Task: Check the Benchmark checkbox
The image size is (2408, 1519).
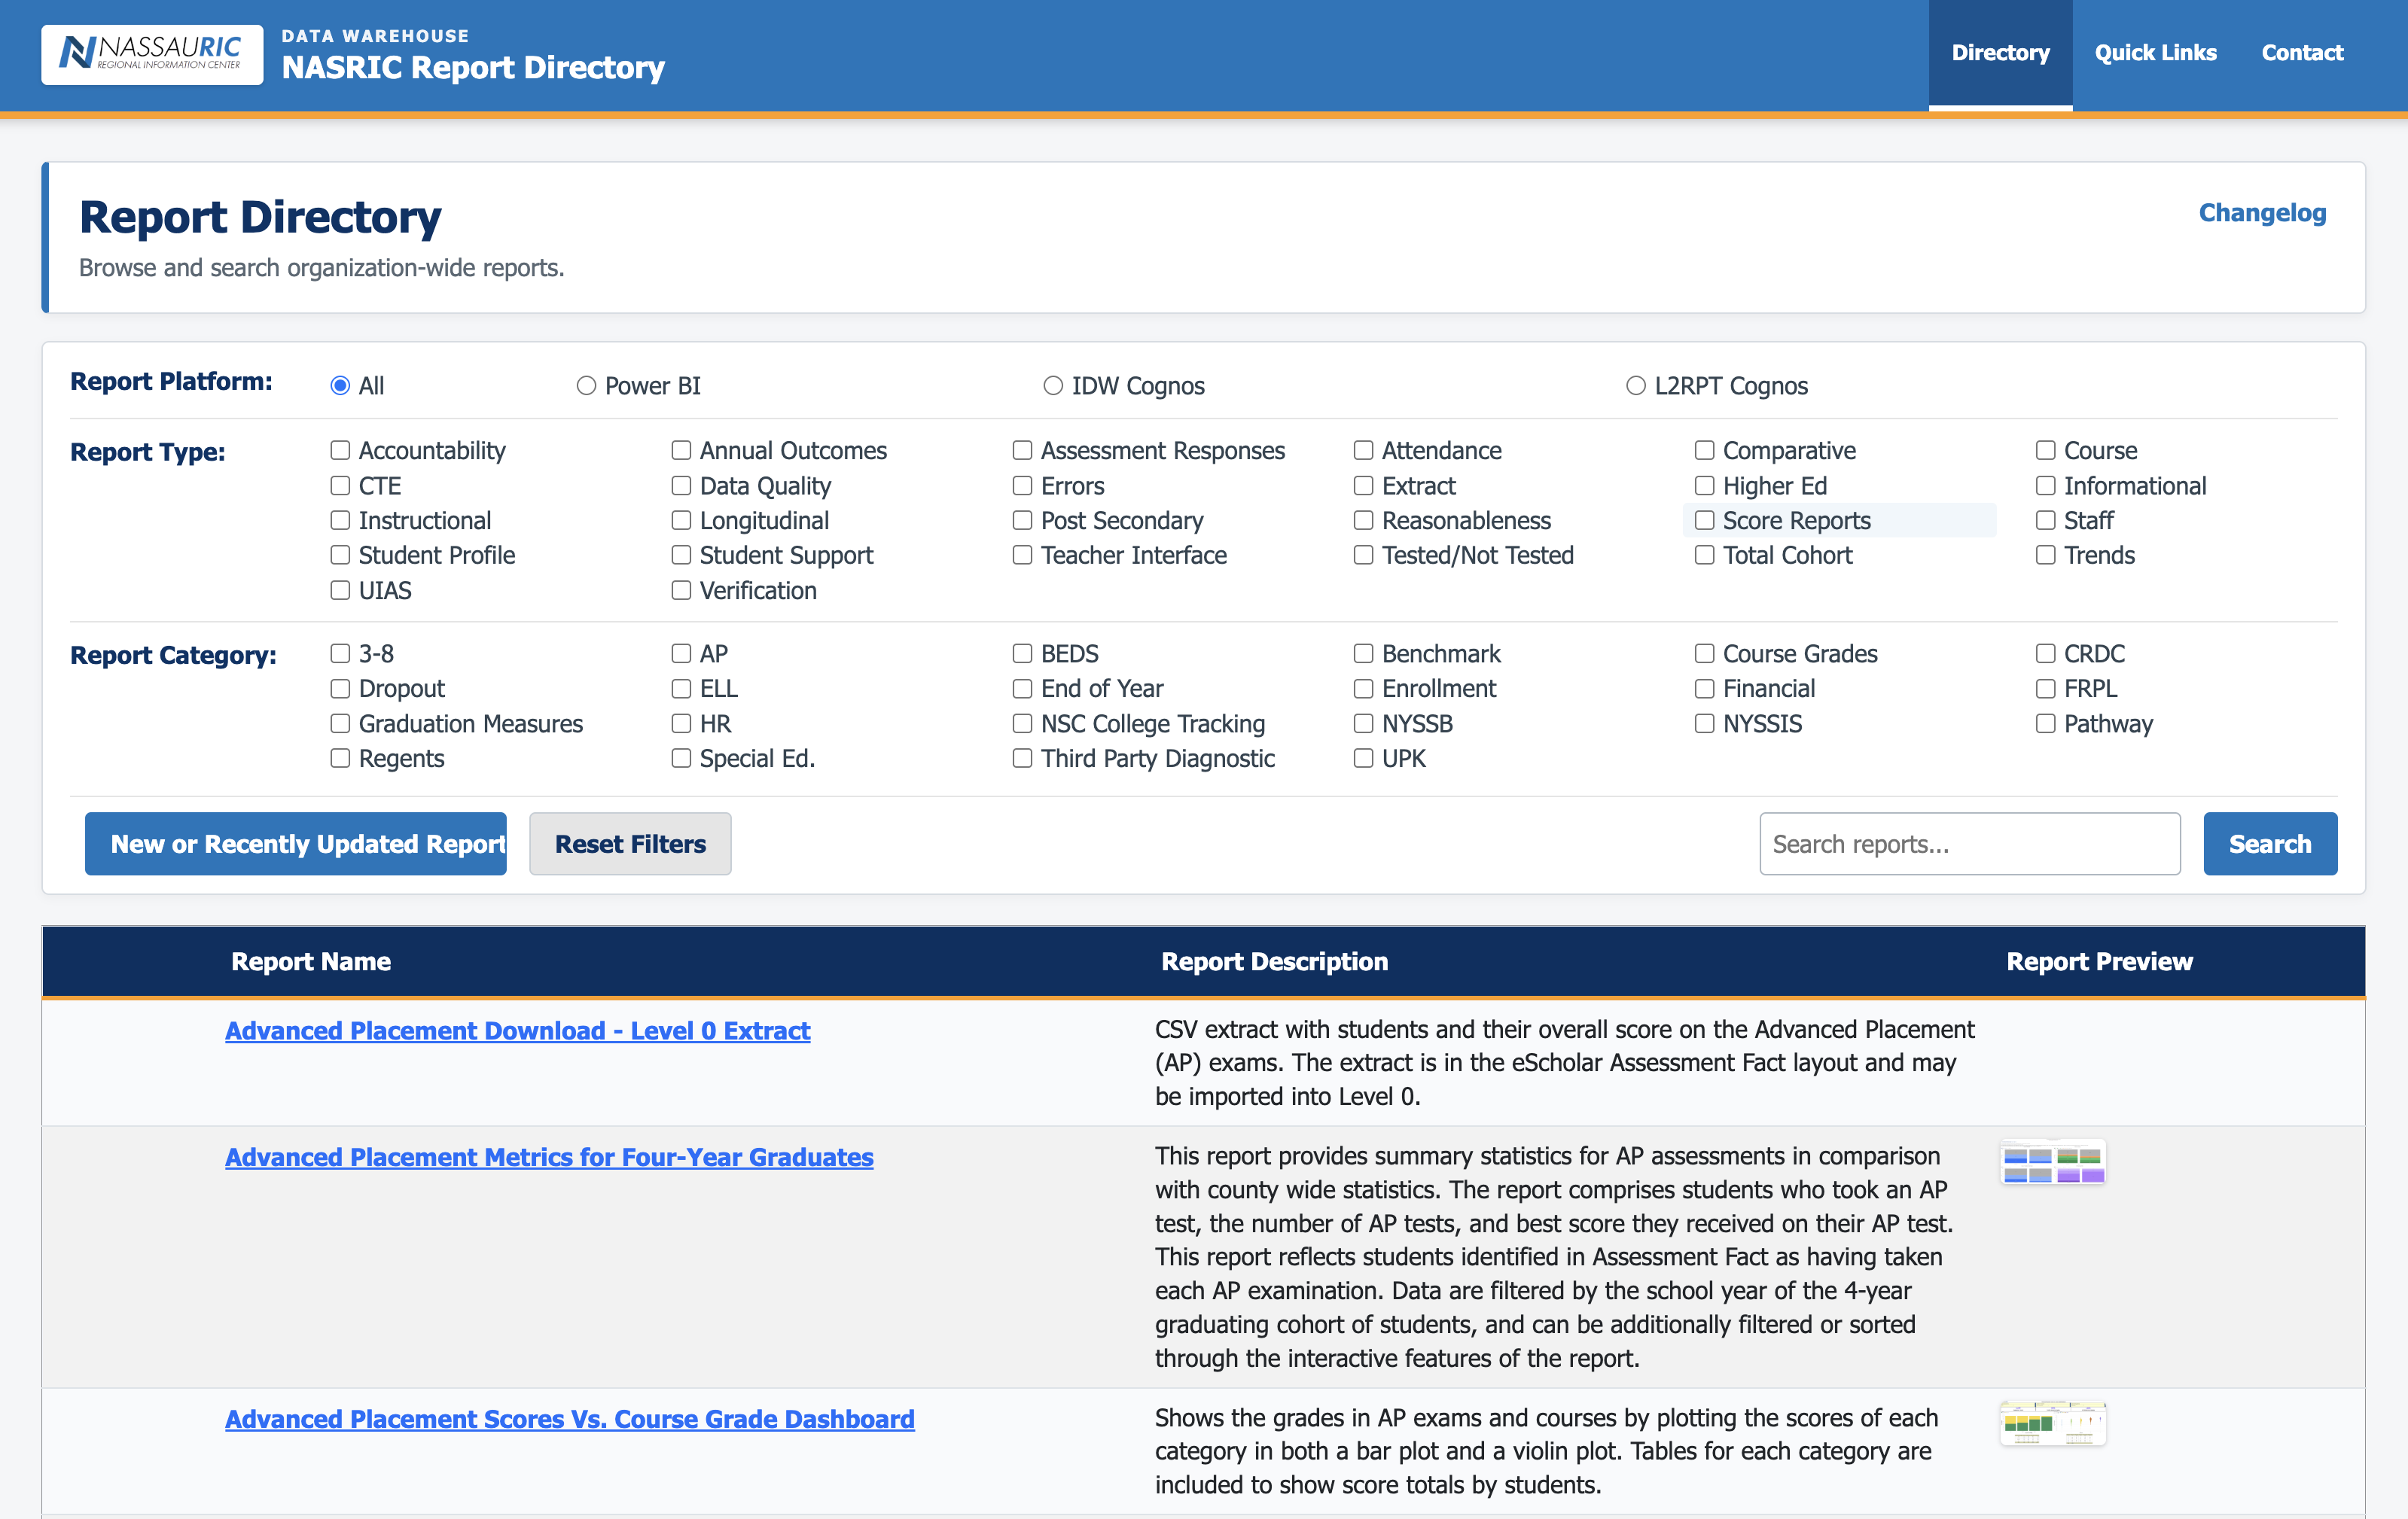Action: (1363, 654)
